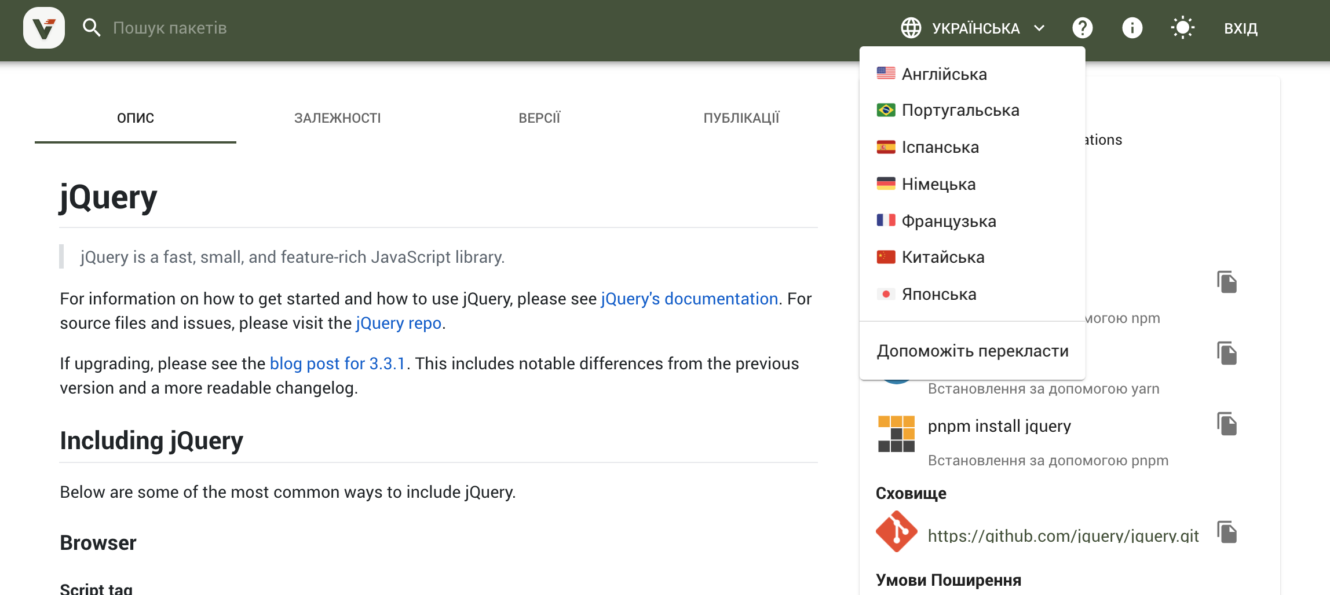This screenshot has width=1330, height=595.
Task: Copy the yarn install command
Action: point(1227,354)
